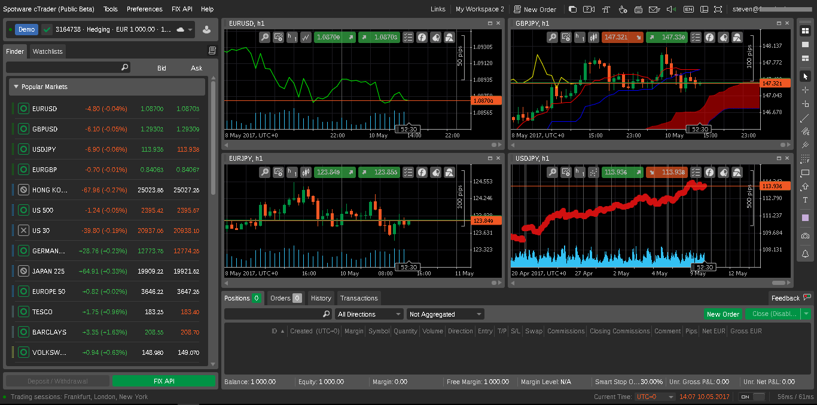
Task: Take a chart snapshot with the camera icon
Action: tap(804, 235)
